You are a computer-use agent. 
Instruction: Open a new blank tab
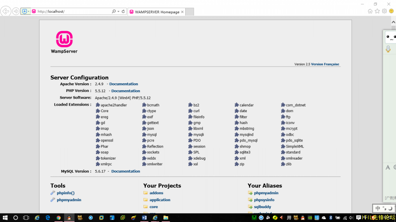point(189,12)
